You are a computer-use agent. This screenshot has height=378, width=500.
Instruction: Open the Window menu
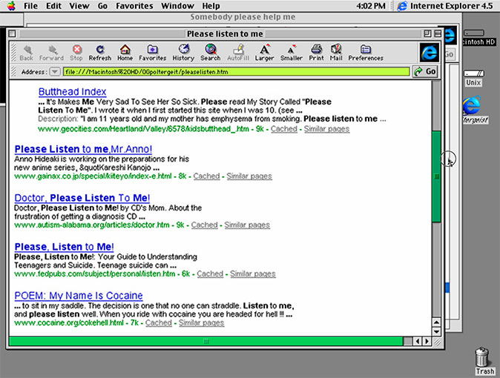[x=177, y=6]
